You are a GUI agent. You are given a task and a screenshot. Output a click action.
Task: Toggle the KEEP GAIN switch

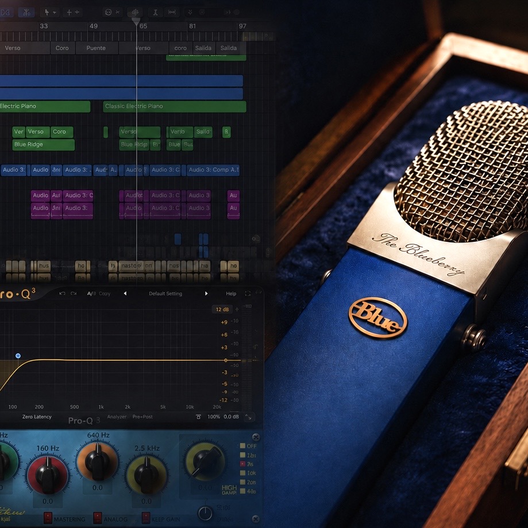click(146, 518)
